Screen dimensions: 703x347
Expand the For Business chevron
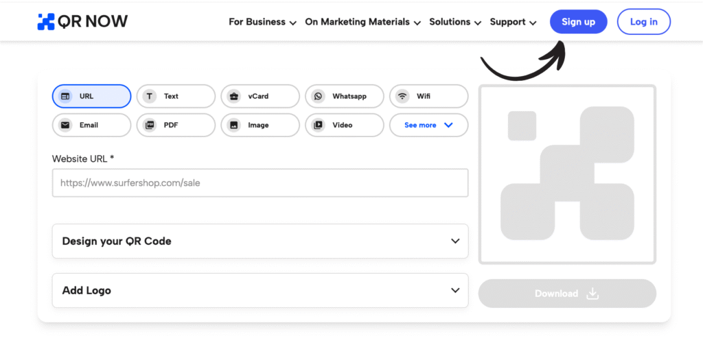(292, 23)
